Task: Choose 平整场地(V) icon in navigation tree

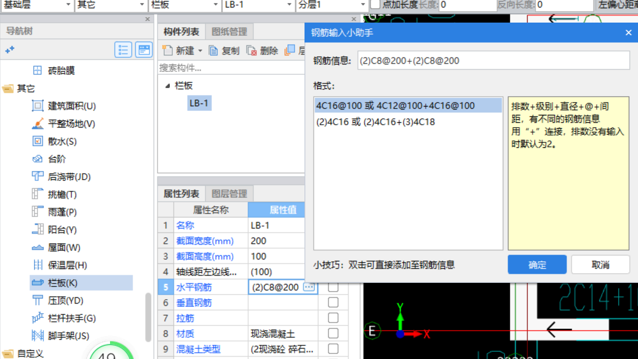Action: pyautogui.click(x=37, y=124)
